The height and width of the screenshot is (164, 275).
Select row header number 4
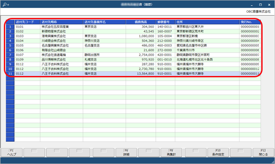(10, 41)
